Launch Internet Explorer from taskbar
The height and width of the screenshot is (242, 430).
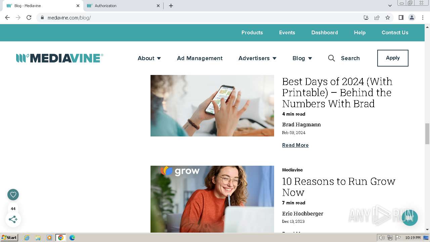[27, 238]
